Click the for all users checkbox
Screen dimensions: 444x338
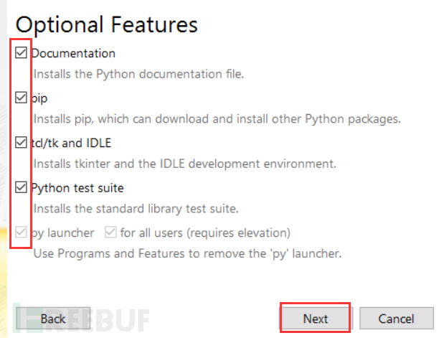tap(110, 232)
